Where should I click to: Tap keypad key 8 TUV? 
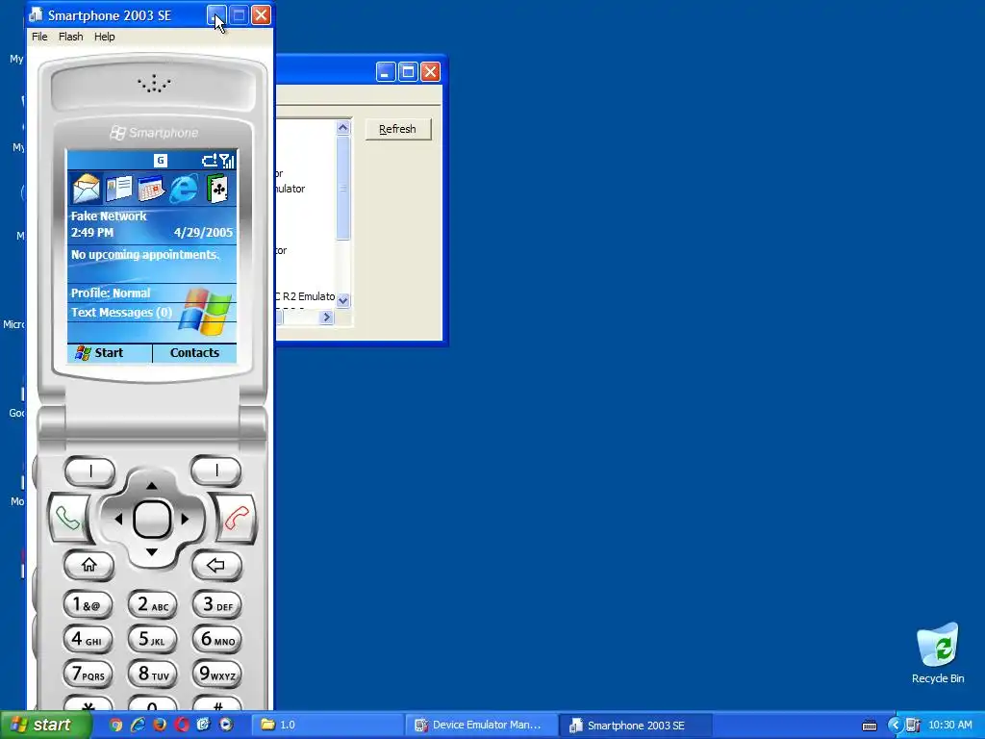click(153, 675)
